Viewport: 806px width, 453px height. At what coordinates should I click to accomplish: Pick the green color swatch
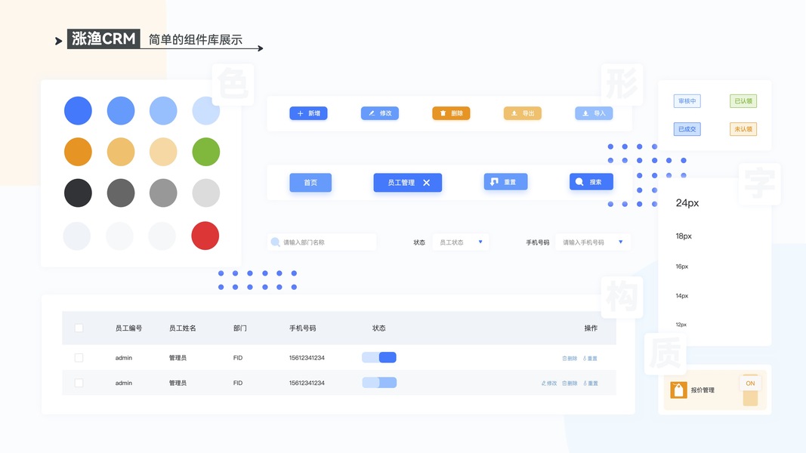coord(206,152)
